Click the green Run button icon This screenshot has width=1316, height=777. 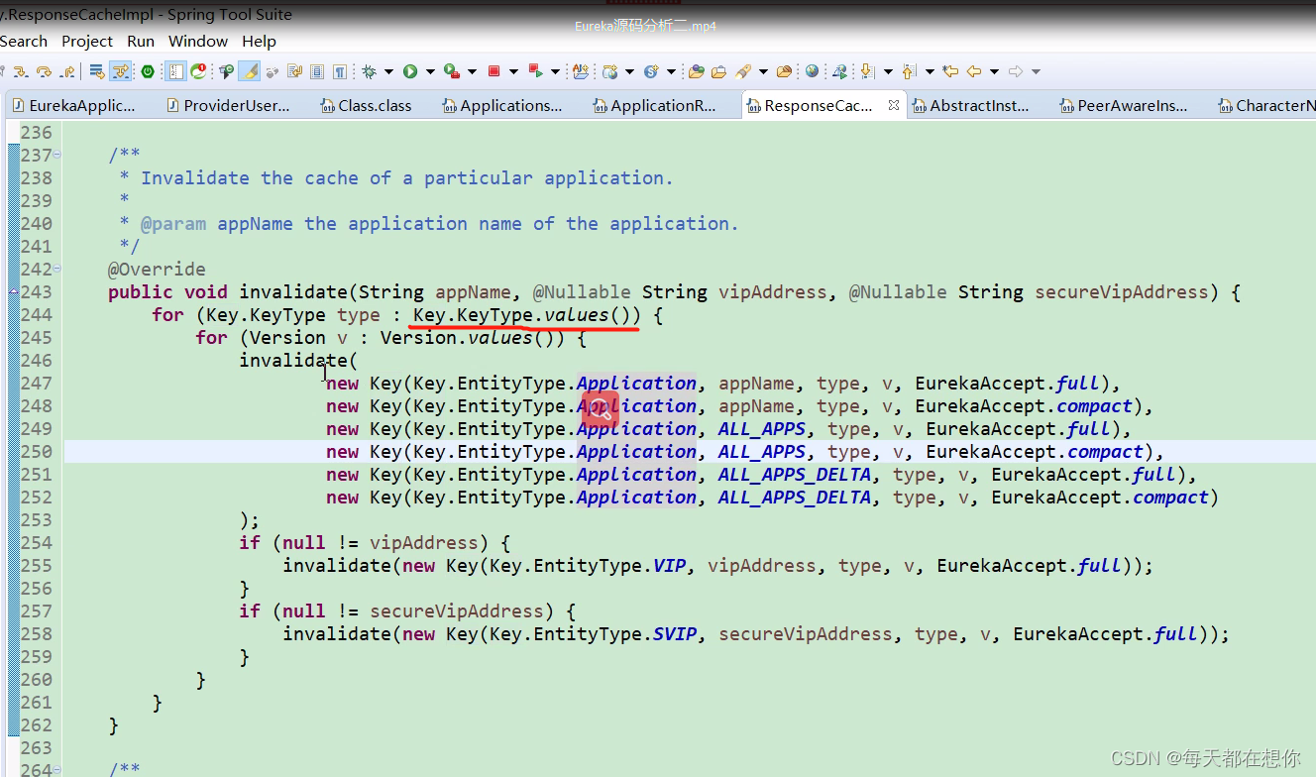[x=410, y=71]
